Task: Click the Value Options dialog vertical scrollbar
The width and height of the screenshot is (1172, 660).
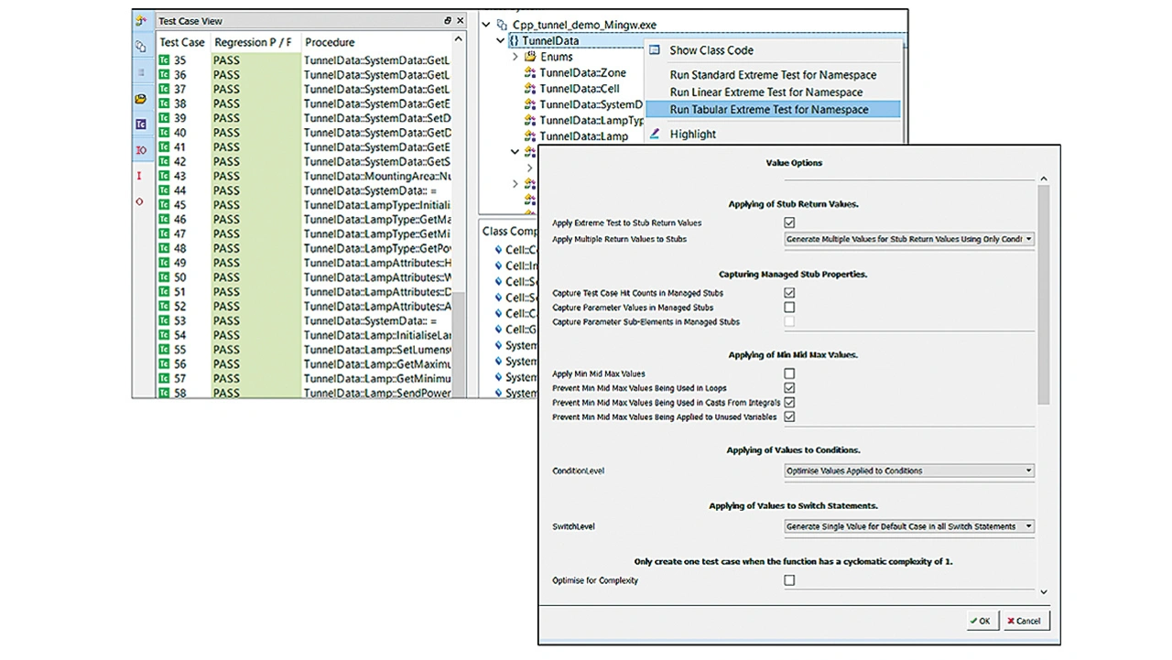Action: pos(1043,293)
